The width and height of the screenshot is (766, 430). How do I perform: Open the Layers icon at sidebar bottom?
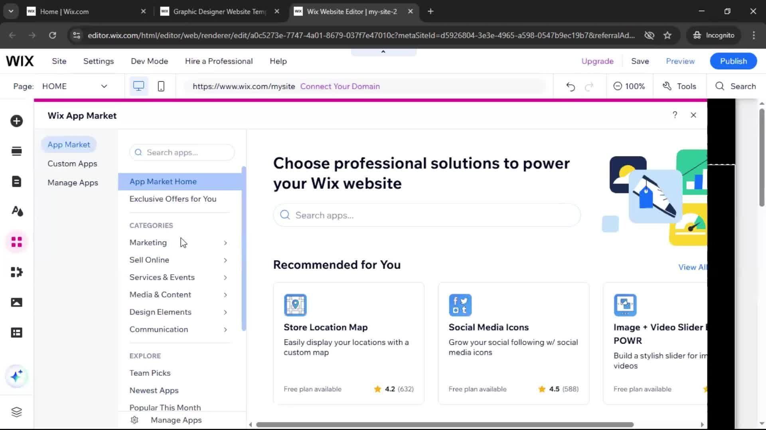[17, 412]
